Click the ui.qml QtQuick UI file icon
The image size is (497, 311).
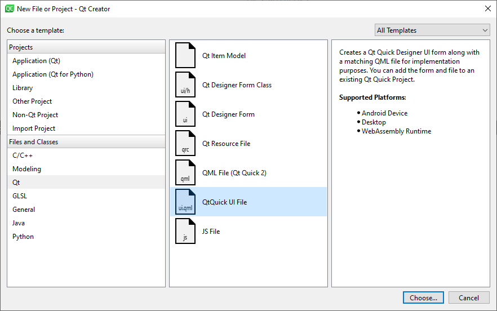(185, 202)
